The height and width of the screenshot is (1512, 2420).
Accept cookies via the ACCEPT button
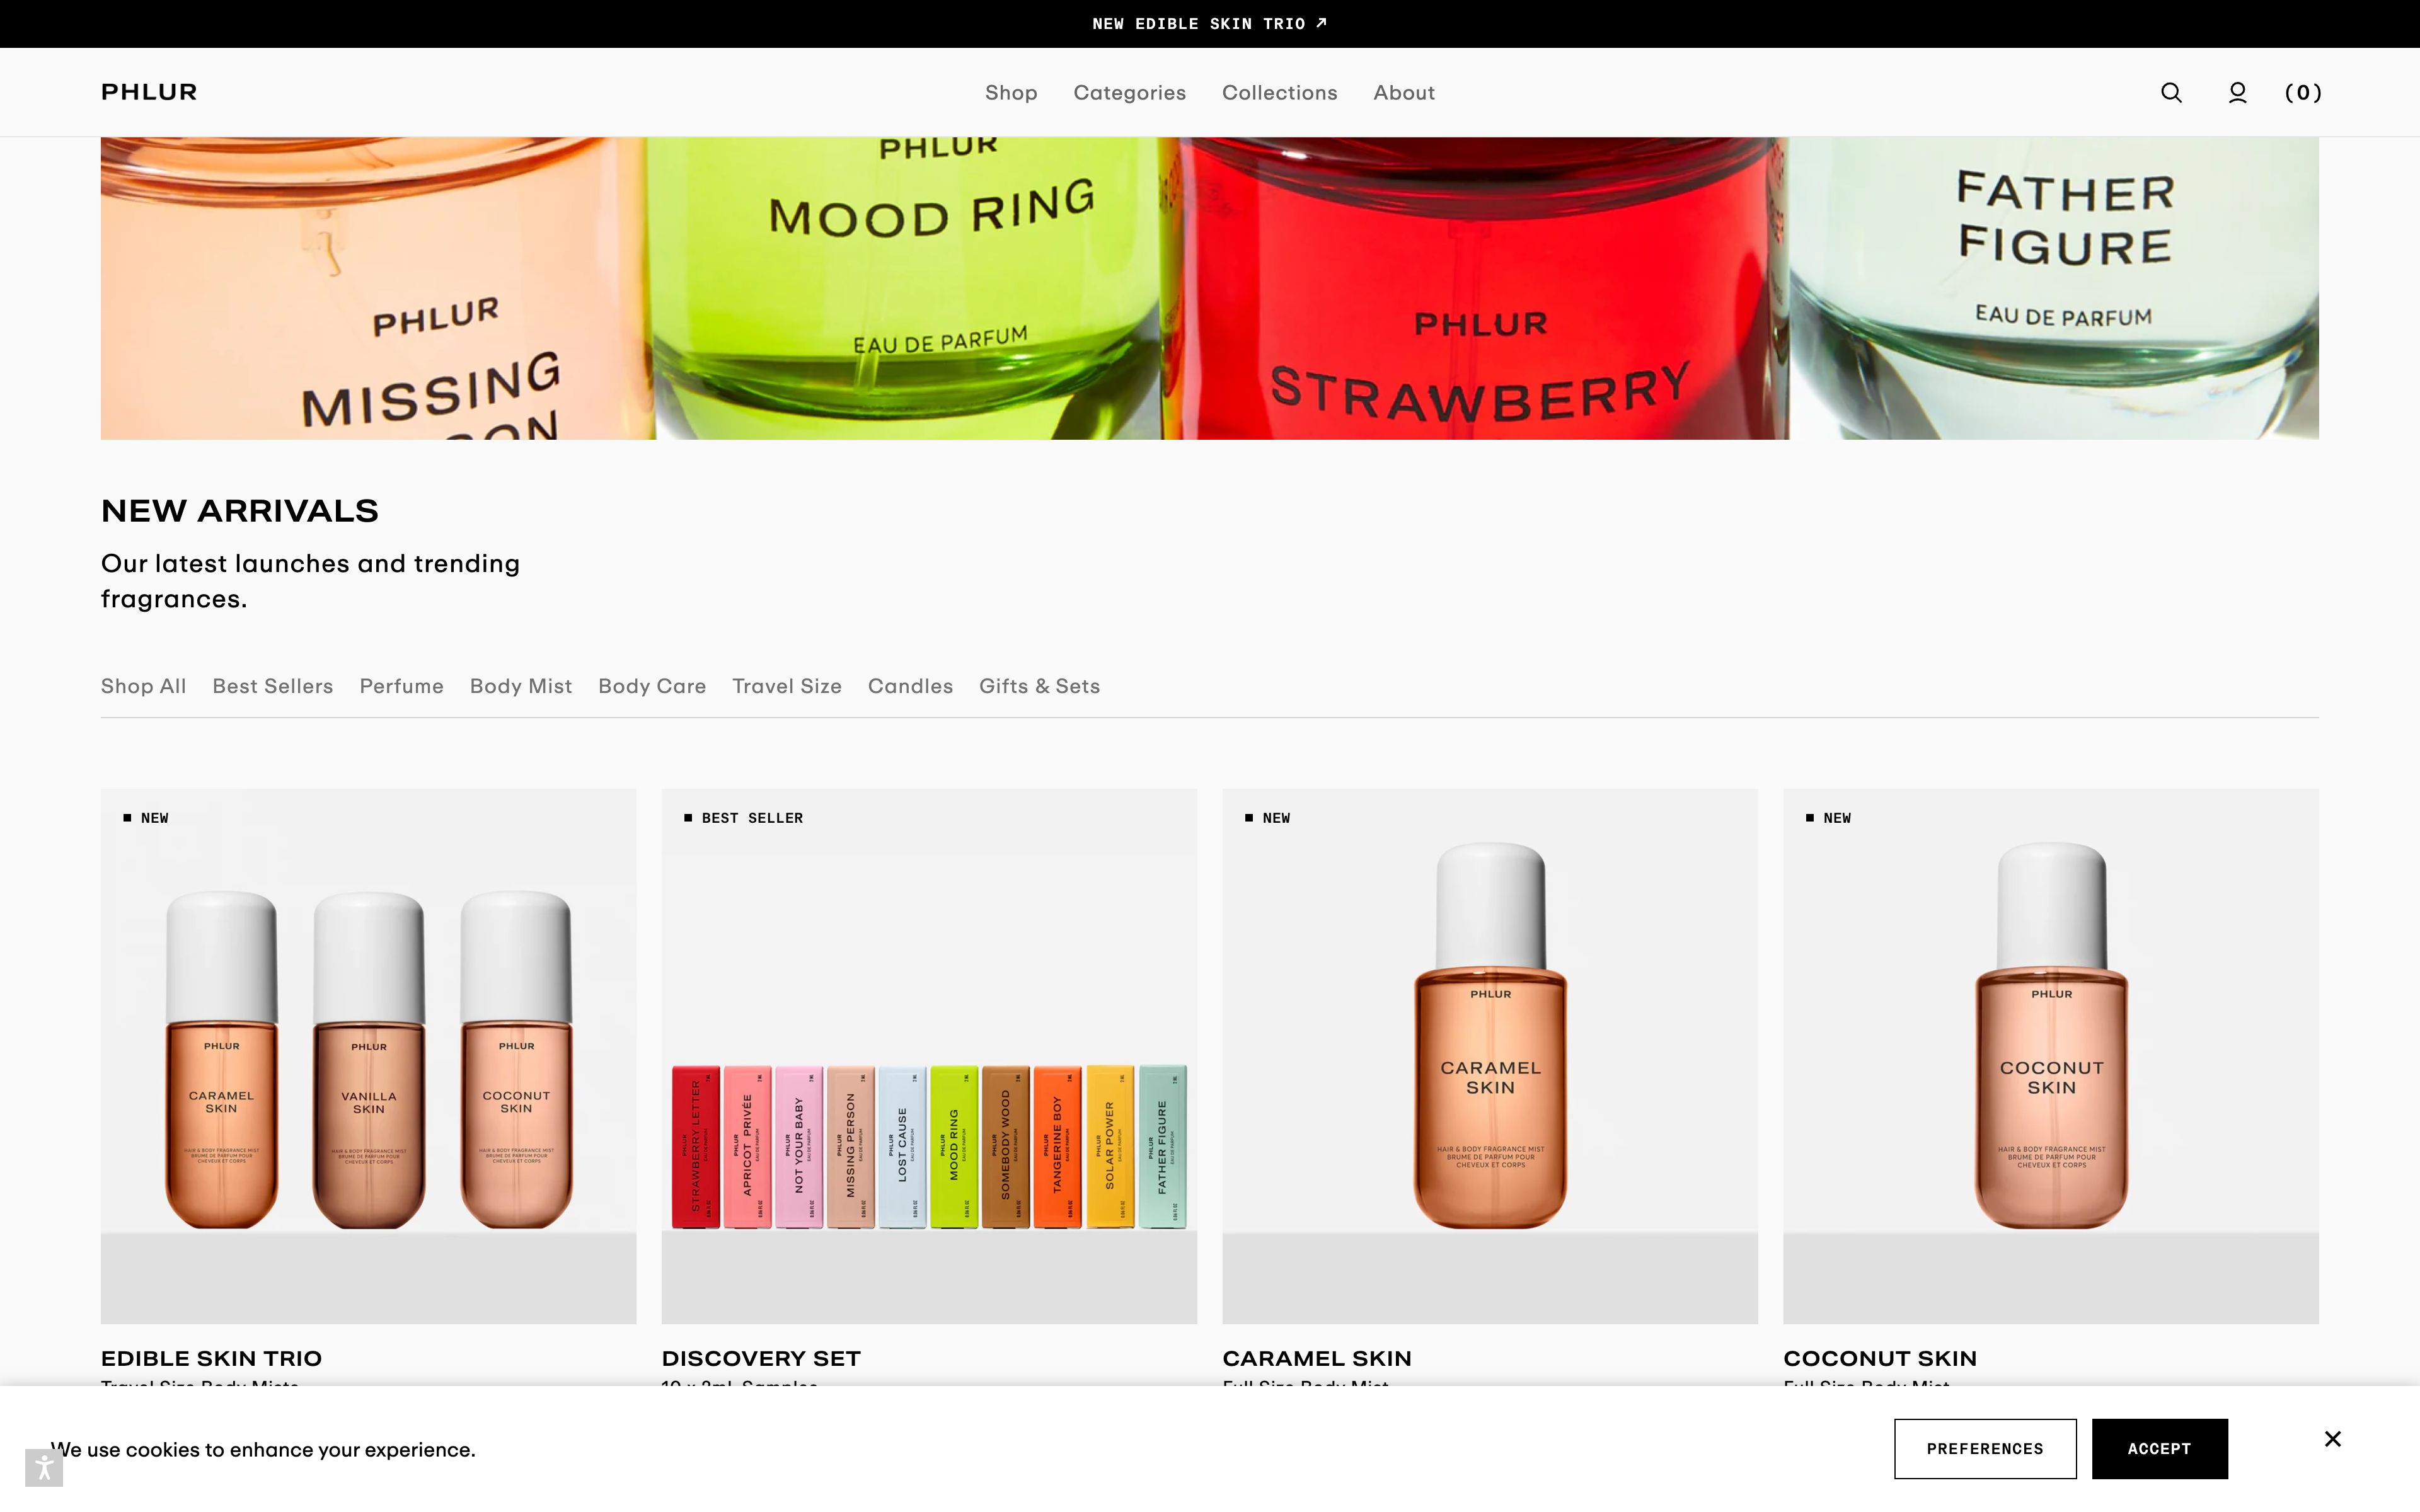[x=2160, y=1448]
